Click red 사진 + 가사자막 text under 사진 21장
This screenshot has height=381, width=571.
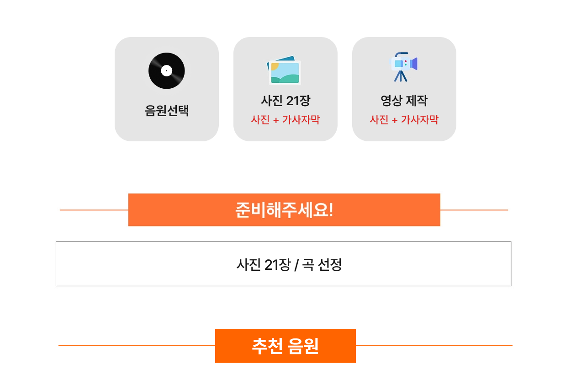(285, 120)
